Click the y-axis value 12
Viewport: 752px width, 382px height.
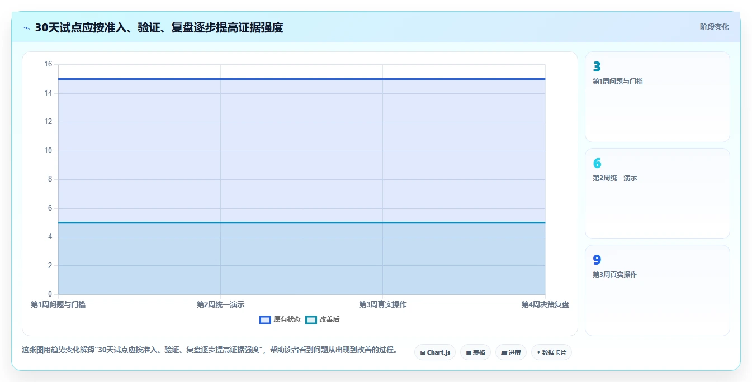(x=48, y=122)
